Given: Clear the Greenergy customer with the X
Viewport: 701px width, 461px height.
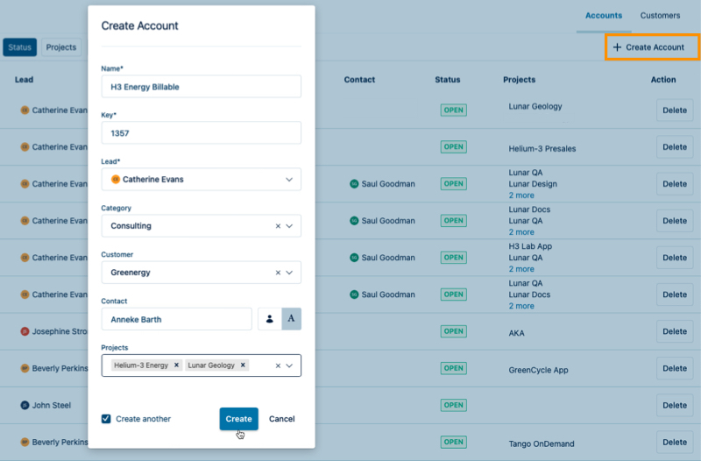Looking at the screenshot, I should click(278, 273).
